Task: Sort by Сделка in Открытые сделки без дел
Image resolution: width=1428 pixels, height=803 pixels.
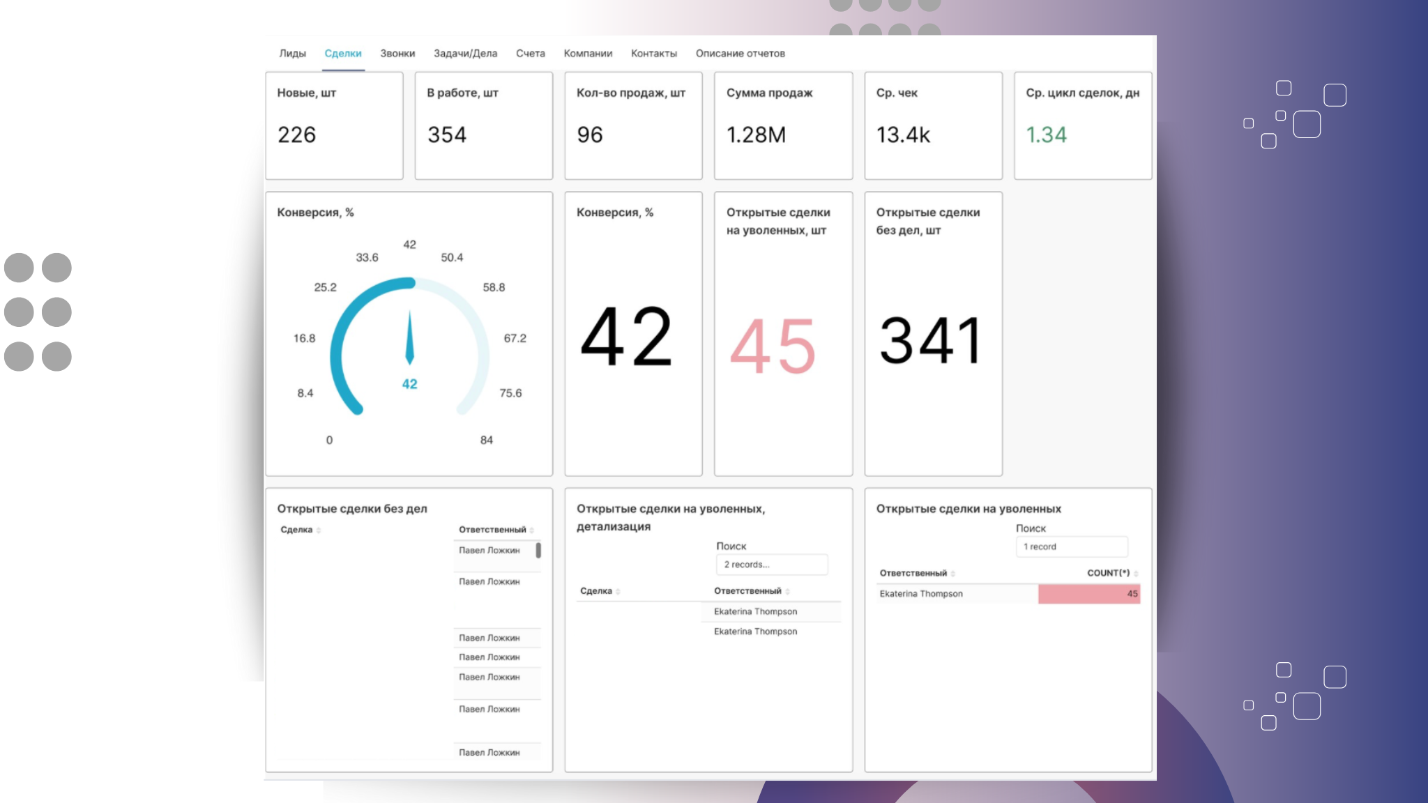Action: [x=301, y=530]
